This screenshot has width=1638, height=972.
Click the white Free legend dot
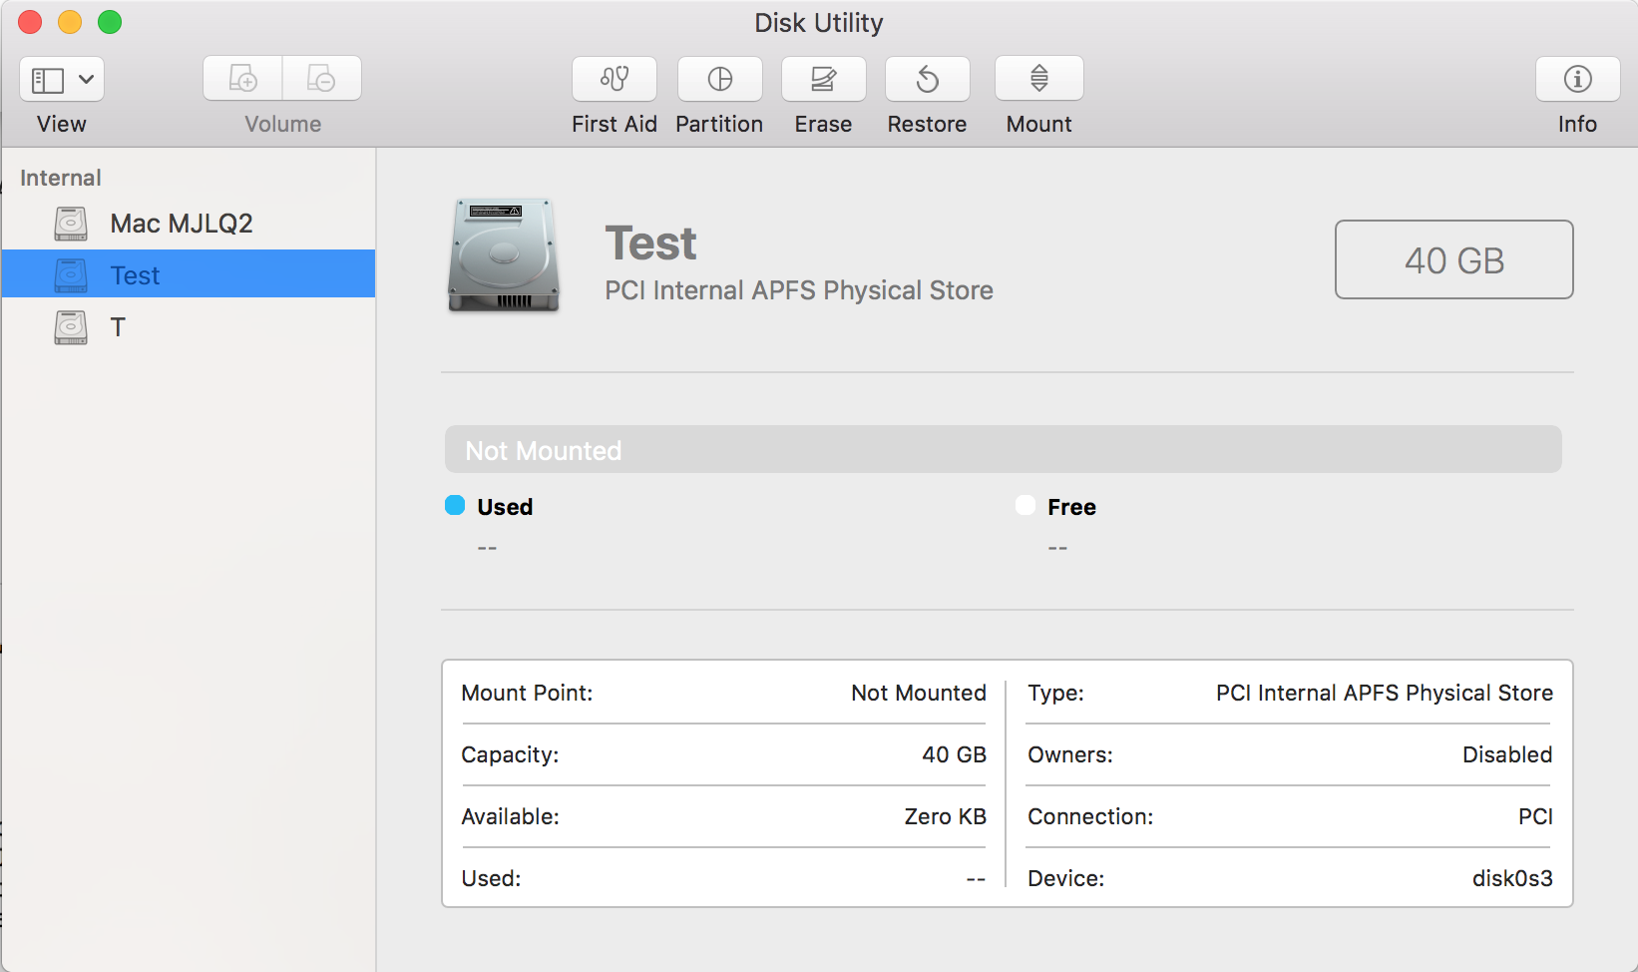(x=1025, y=506)
